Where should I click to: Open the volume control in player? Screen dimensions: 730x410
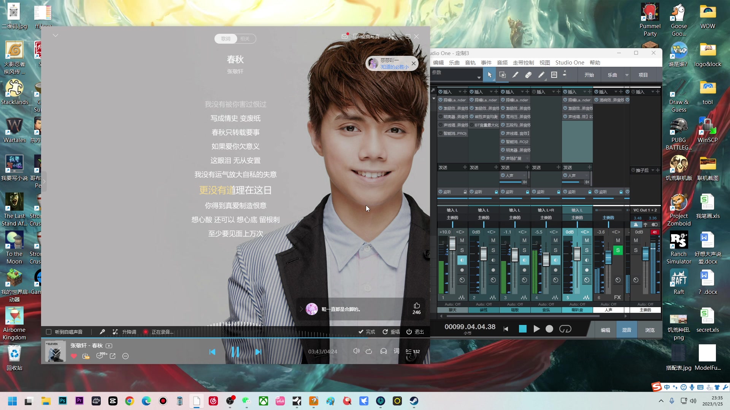[x=356, y=351]
